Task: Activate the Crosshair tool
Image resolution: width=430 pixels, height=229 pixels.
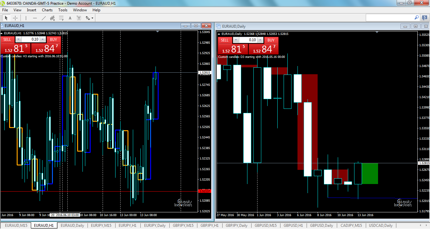Action: [15, 18]
